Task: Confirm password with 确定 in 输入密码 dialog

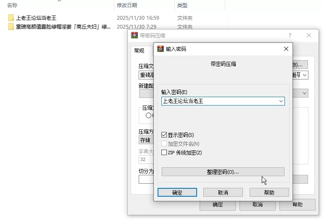Action: (177, 193)
